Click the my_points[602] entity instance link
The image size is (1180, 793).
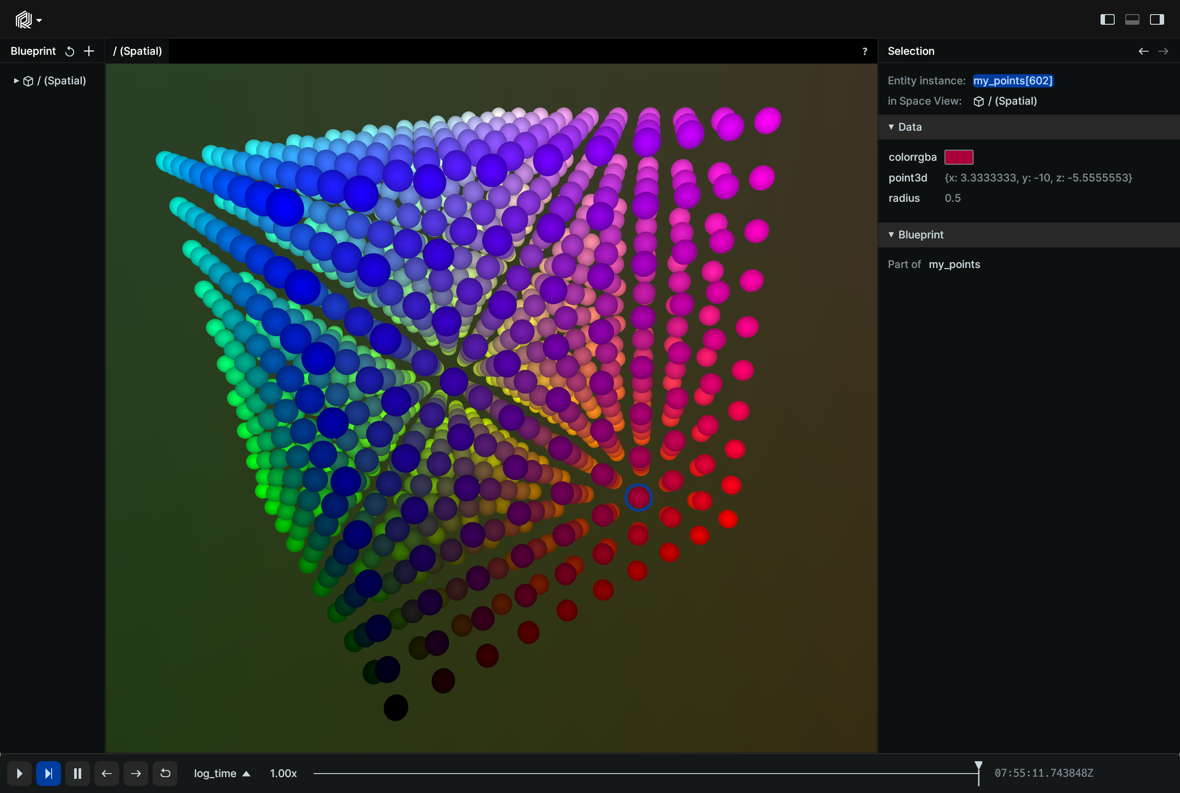point(1013,80)
